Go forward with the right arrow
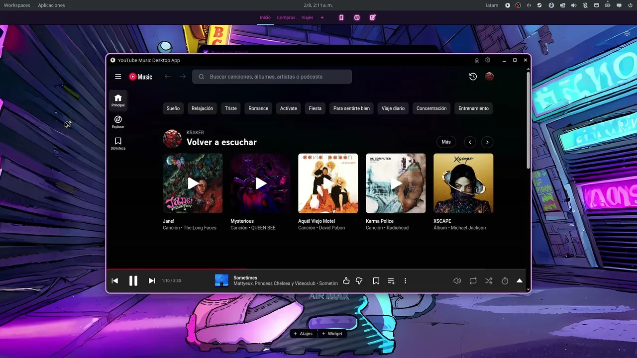 pos(183,77)
